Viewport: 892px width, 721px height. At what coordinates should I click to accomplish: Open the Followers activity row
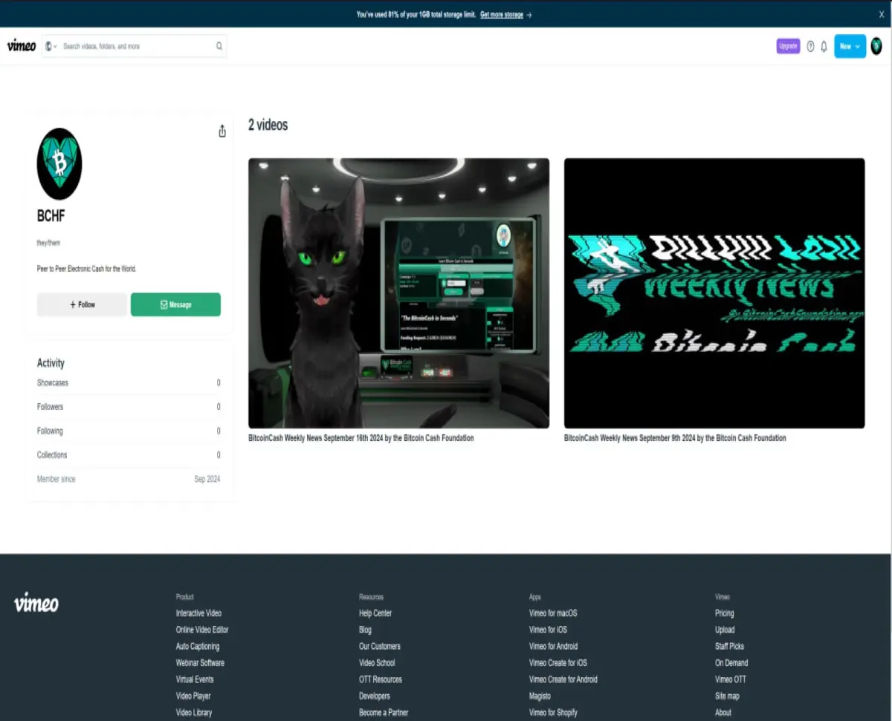click(x=129, y=407)
